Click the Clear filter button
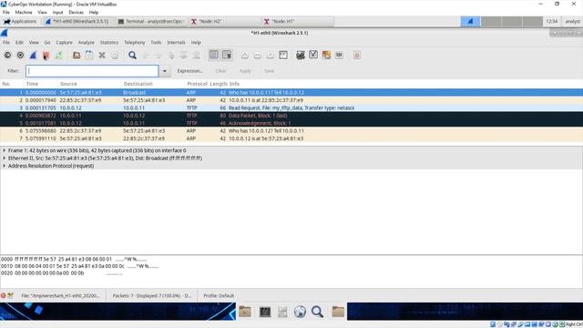Viewport: 583px width, 328px height. 220,71
